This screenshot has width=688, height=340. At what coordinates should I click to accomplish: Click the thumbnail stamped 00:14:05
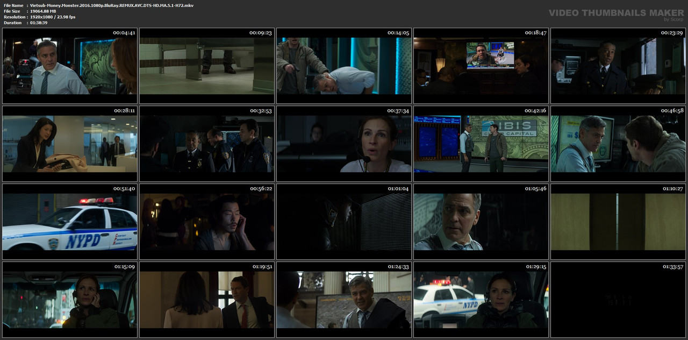[x=344, y=66]
